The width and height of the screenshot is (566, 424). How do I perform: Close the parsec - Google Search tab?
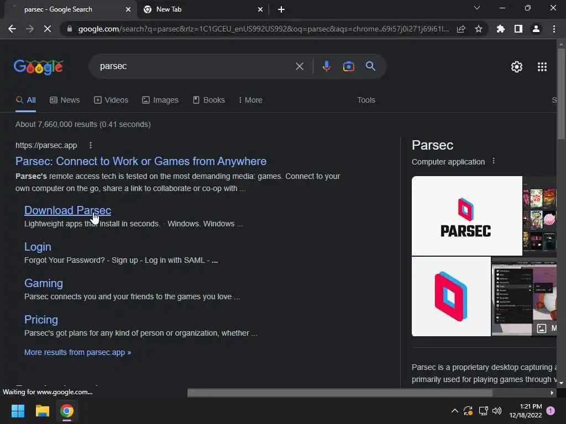[128, 9]
